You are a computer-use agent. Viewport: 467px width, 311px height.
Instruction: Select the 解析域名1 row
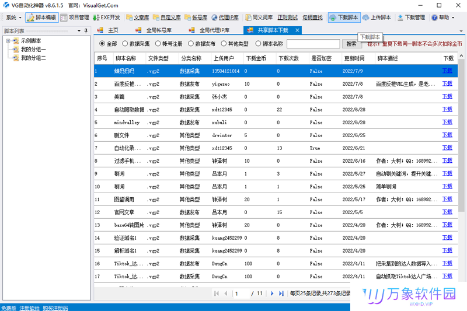(x=276, y=250)
